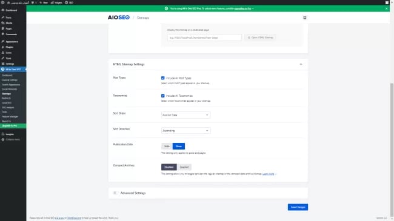Open Sort Direction dropdown
This screenshot has width=394, height=221.
pos(185,131)
